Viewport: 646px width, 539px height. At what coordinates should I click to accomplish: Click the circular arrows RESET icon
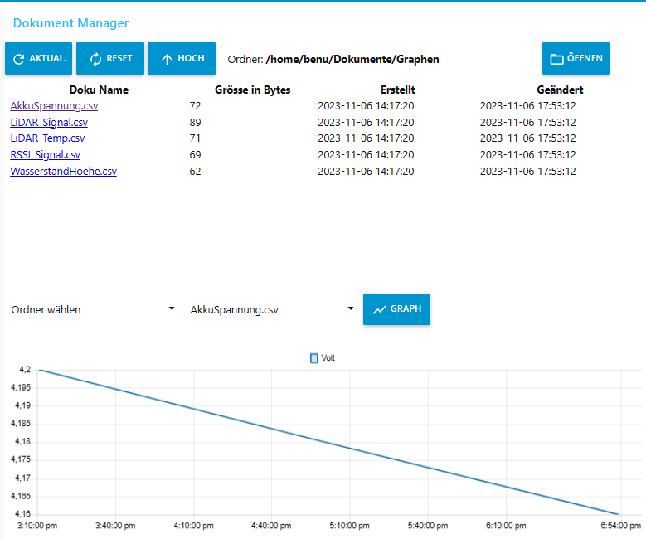click(95, 59)
